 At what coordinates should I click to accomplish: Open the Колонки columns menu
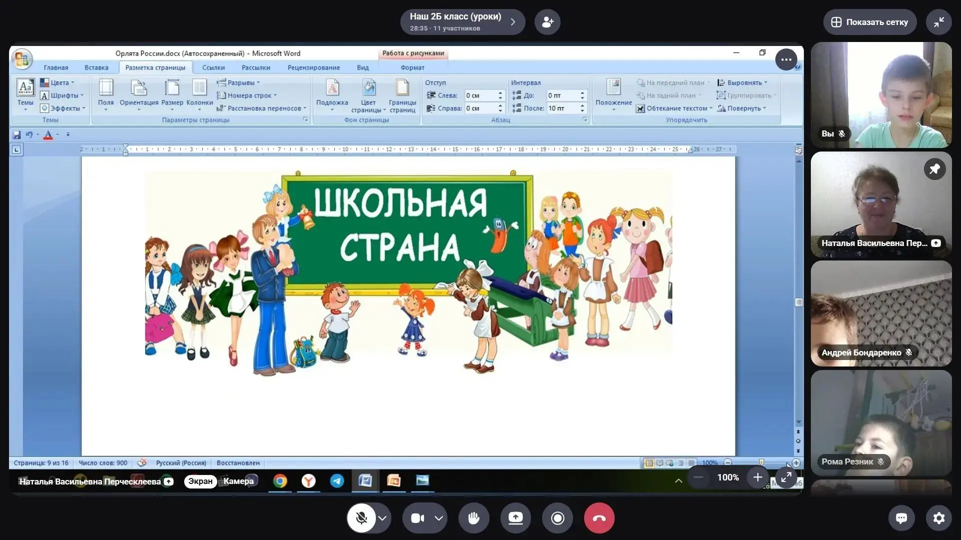[x=200, y=93]
